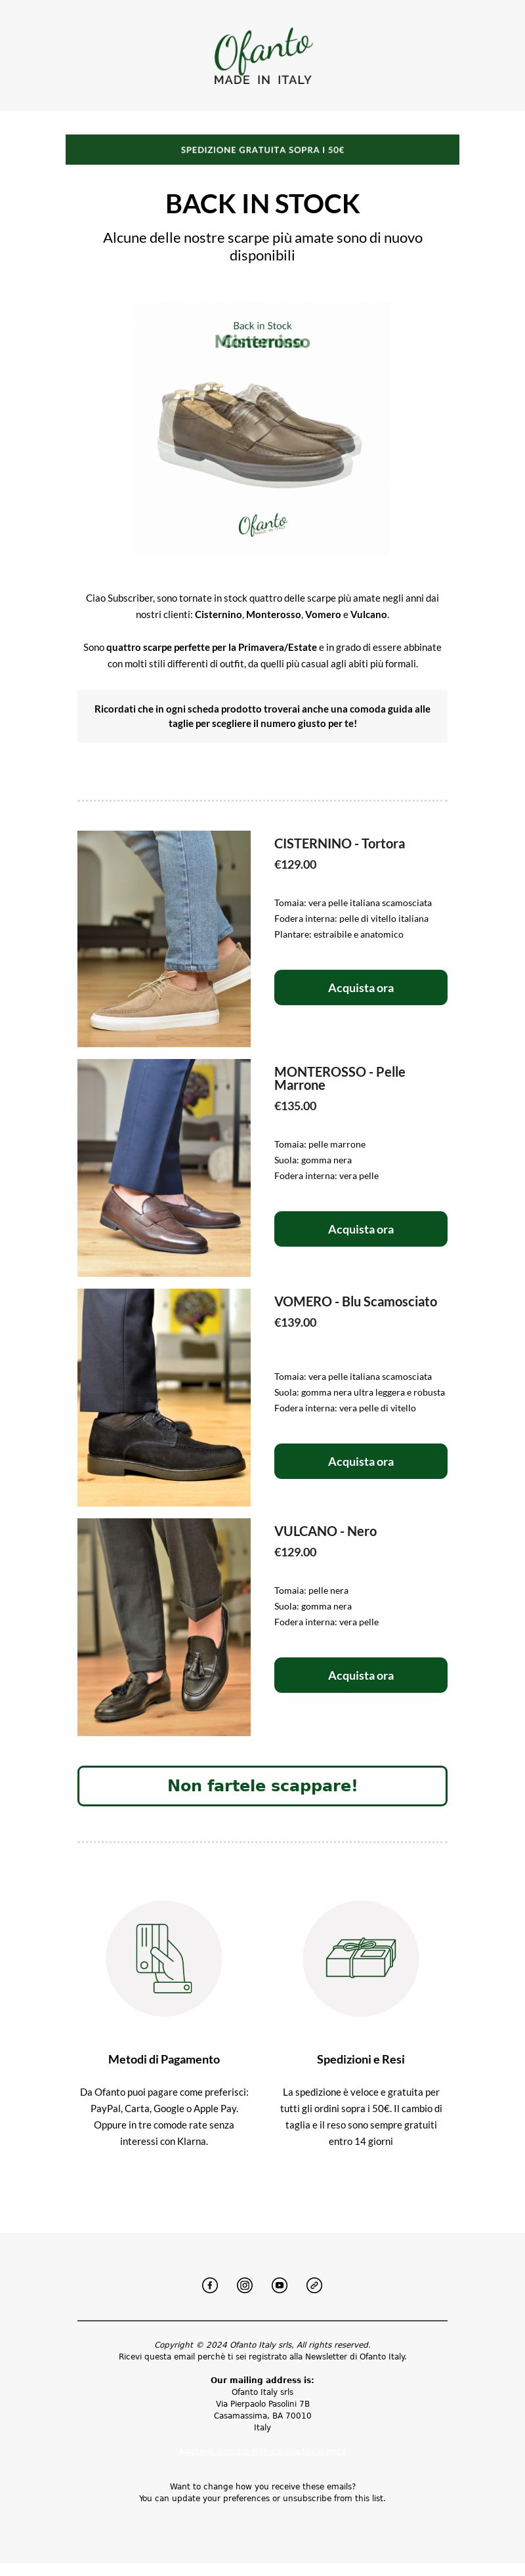The height and width of the screenshot is (2576, 525).
Task: Click the free shipping green banner
Action: 262,150
